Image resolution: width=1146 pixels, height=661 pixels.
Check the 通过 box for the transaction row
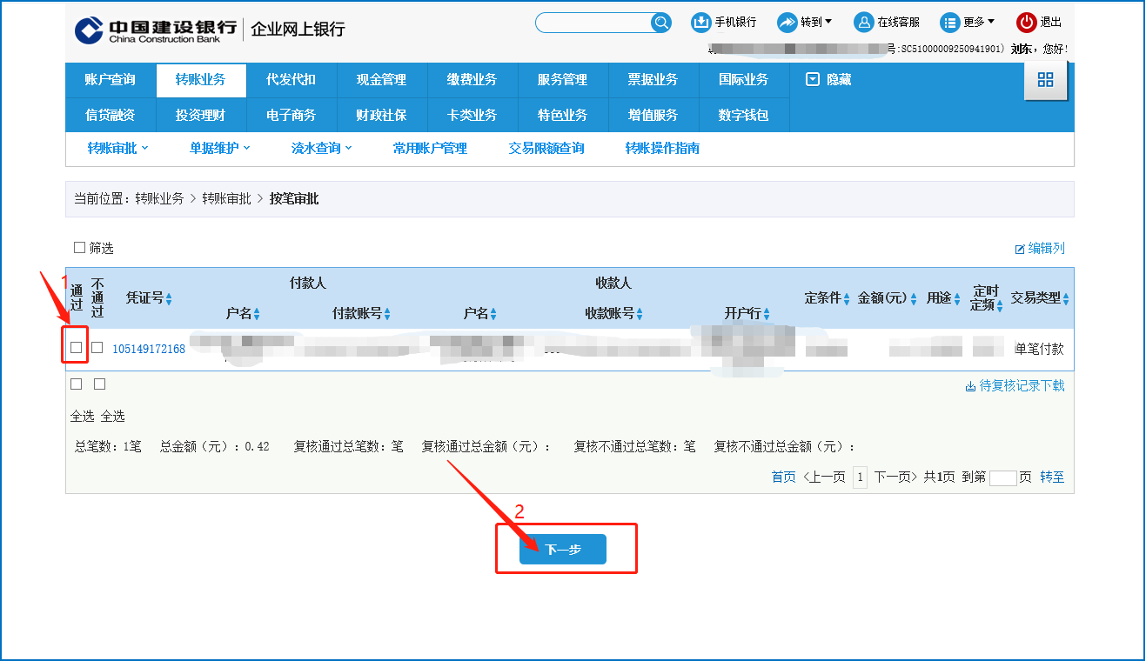tap(77, 348)
